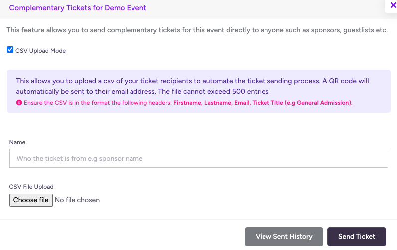
Task: Click the General Admission example text
Action: 324,103
